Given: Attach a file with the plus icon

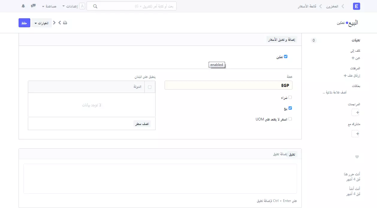Looking at the screenshot, I should click(x=345, y=76).
